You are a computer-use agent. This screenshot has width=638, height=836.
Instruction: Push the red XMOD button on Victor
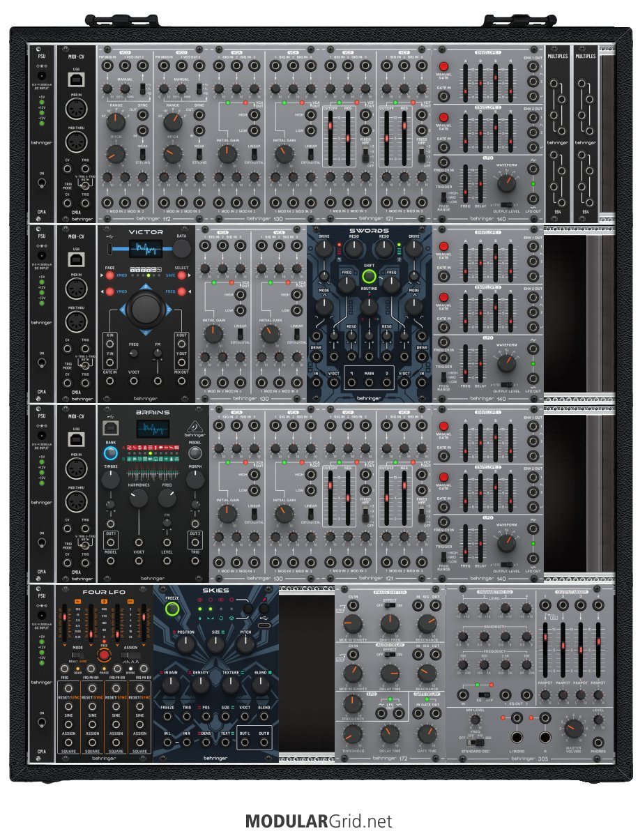[x=109, y=275]
